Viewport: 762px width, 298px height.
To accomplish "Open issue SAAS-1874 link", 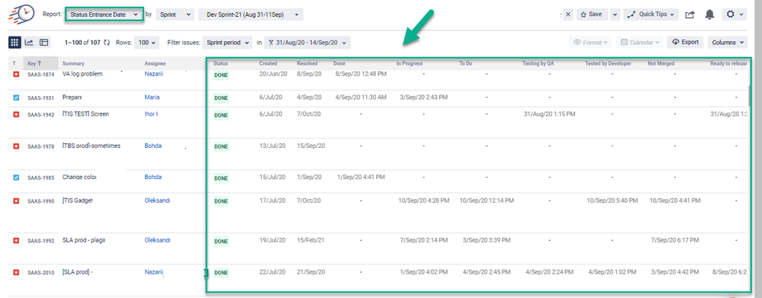I will [41, 75].
